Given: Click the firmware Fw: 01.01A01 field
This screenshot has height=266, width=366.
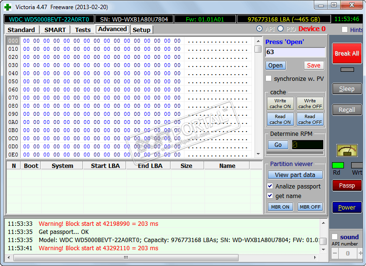Looking at the screenshot, I should pos(205,19).
